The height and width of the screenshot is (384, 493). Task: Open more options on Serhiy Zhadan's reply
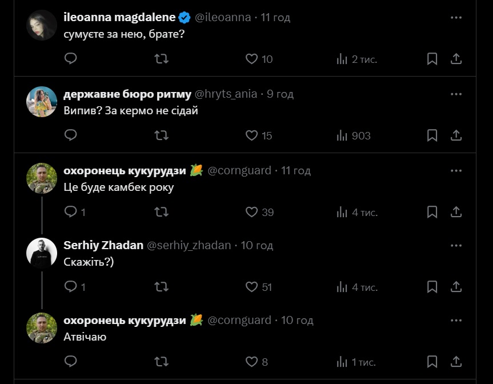[x=456, y=245]
